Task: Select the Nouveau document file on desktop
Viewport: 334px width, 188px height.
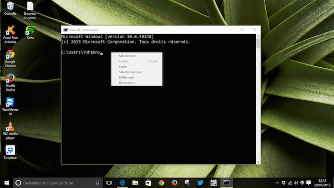Action: (30, 10)
